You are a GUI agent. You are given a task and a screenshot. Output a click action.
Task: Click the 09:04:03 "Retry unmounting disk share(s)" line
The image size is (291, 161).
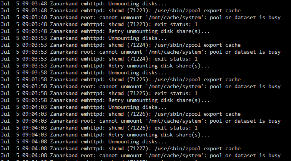pos(105,135)
